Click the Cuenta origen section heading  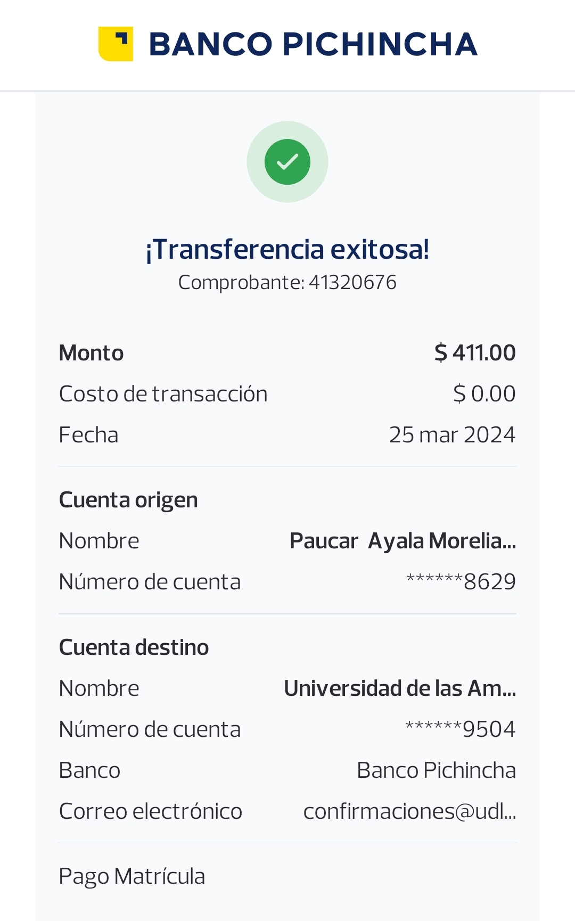coord(128,500)
